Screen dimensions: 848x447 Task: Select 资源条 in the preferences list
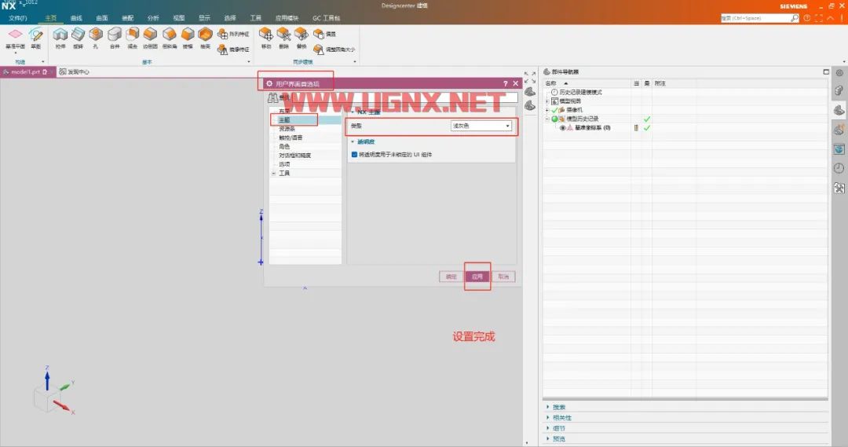pyautogui.click(x=287, y=129)
